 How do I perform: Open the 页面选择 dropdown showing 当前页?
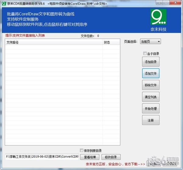point(150,41)
